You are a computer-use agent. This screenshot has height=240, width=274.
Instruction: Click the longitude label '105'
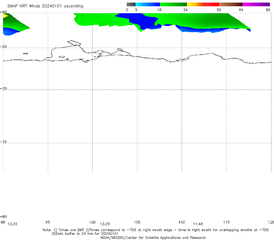click(x=137, y=222)
